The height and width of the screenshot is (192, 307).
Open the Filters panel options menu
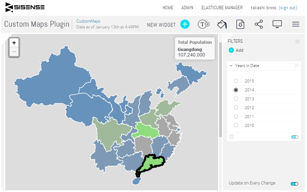(297, 41)
